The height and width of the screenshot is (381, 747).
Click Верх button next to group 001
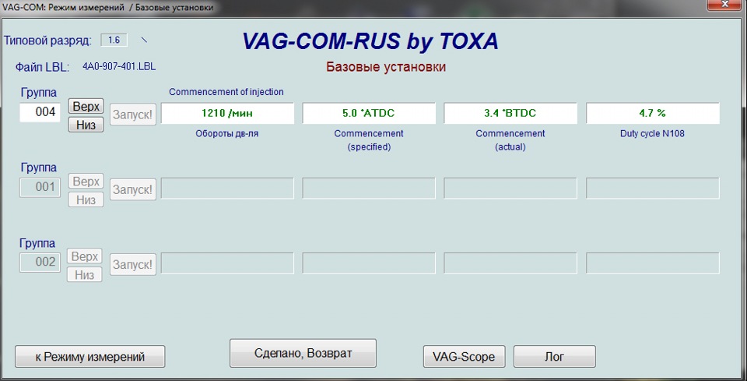coord(86,182)
